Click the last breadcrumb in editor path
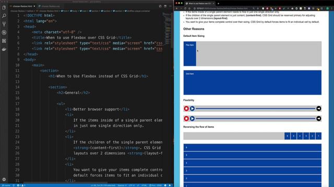 pos(137,11)
